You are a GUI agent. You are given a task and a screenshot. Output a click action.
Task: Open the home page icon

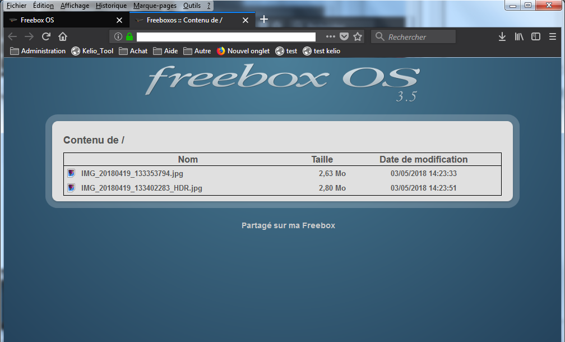coord(63,36)
